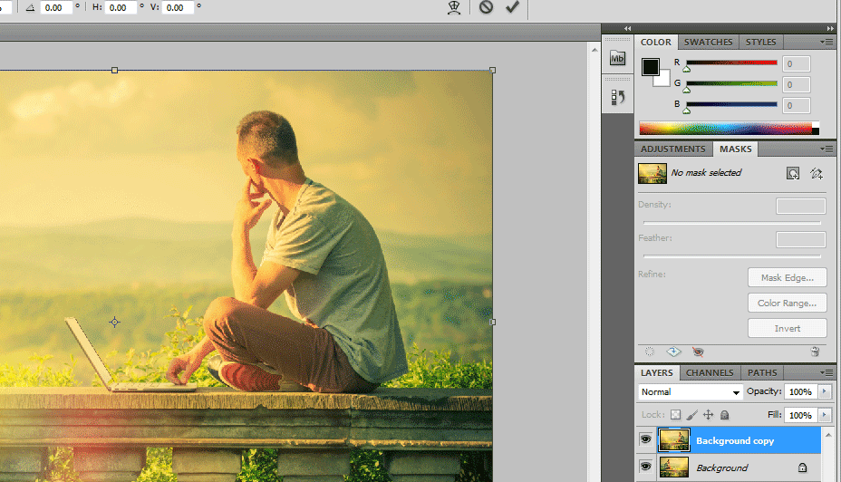The image size is (841, 482).
Task: Open the Opacity slider arrow
Action: pyautogui.click(x=825, y=391)
